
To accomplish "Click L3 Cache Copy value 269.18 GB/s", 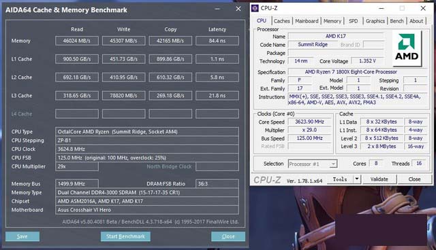I will click(170, 96).
